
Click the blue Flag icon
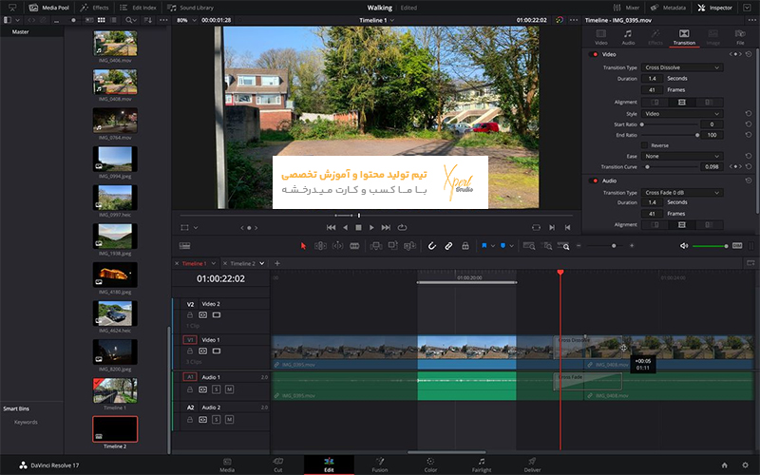click(484, 246)
